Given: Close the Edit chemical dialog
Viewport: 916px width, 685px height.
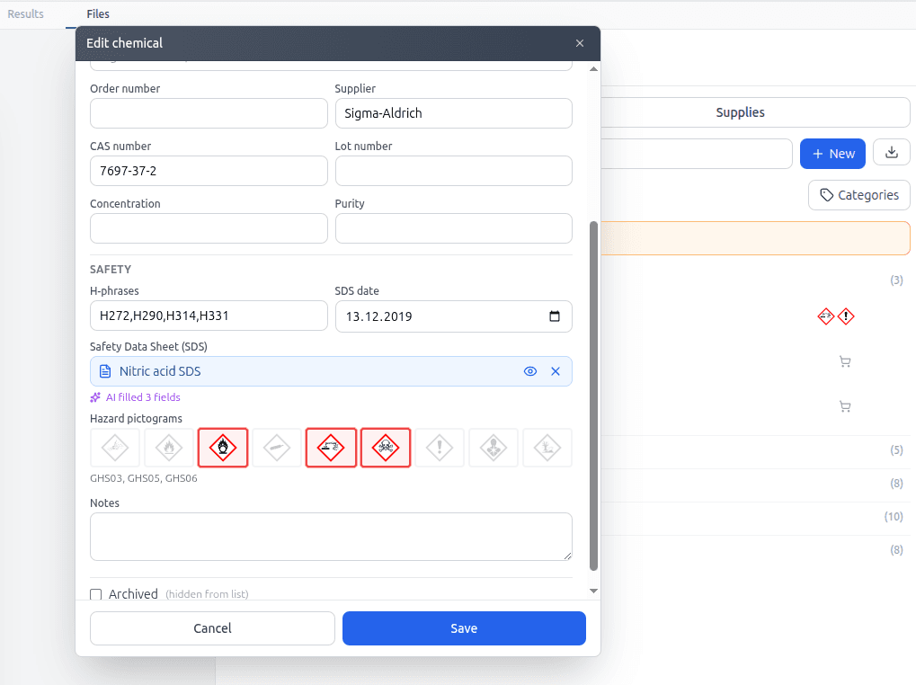Looking at the screenshot, I should (580, 43).
